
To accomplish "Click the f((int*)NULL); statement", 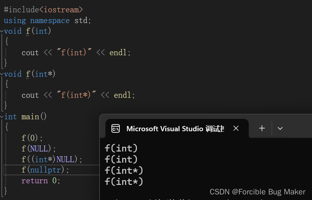I will (x=52, y=159).
